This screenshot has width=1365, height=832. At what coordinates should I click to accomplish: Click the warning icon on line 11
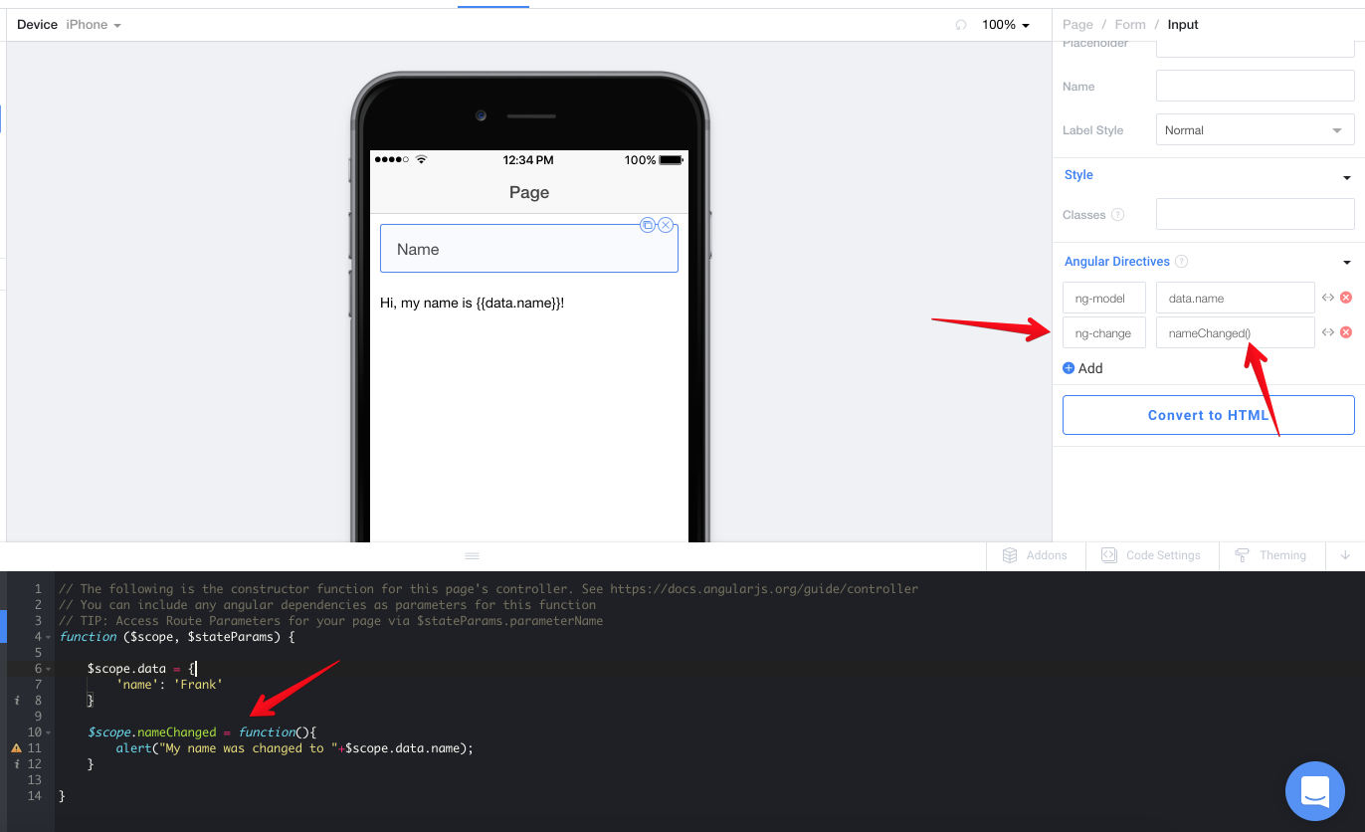(16, 747)
